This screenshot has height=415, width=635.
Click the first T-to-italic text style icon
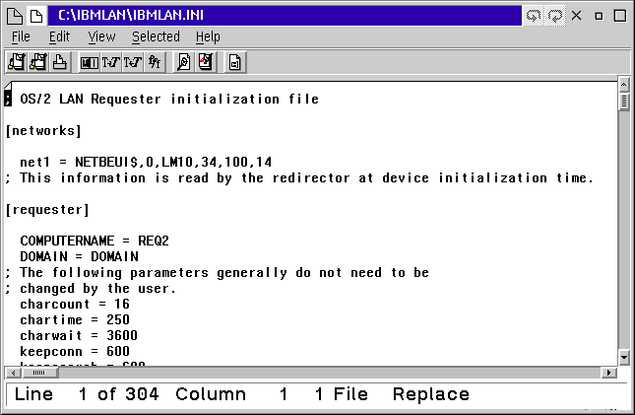[110, 62]
